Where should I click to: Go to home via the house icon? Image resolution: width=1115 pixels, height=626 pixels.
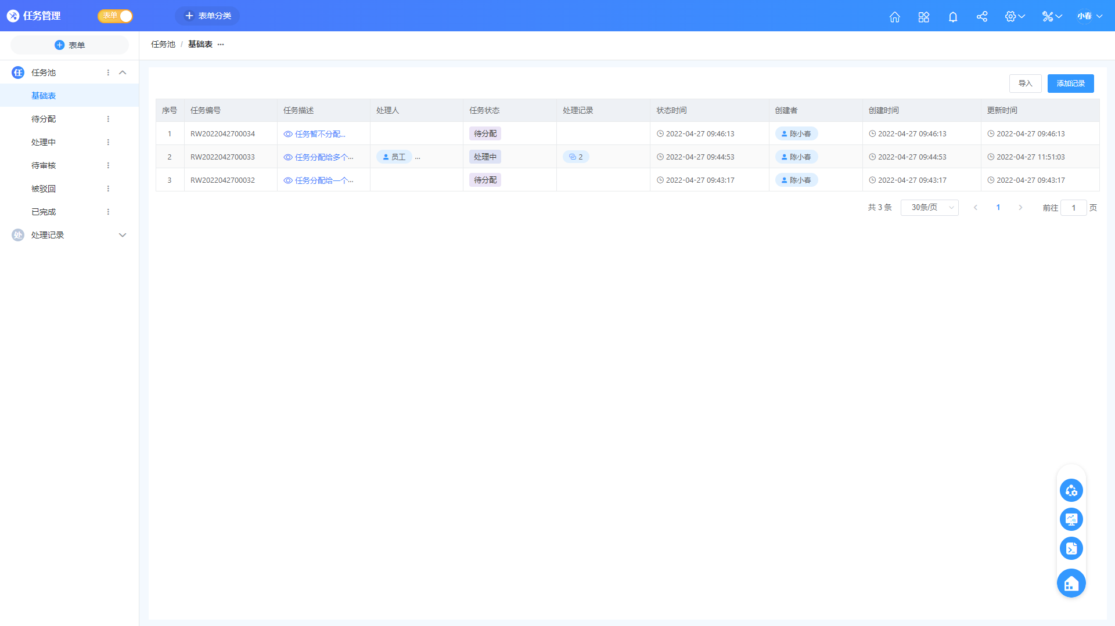(894, 16)
